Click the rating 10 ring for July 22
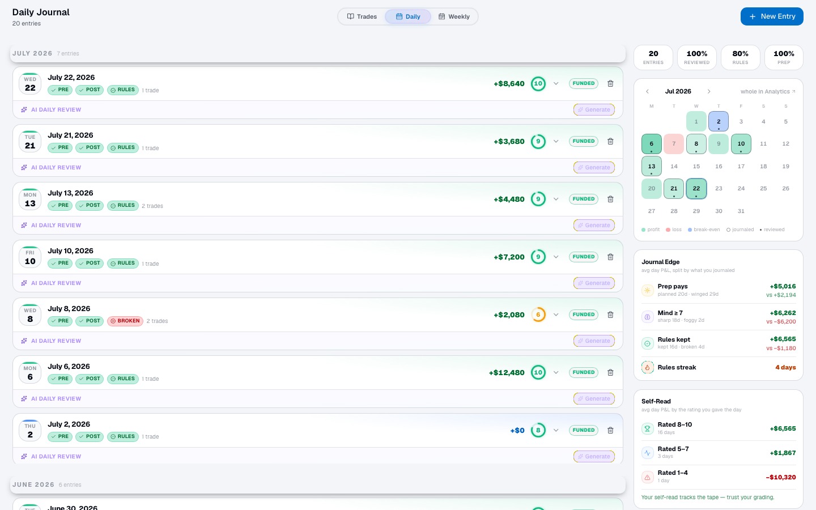Screen dimensions: 816x510 (x=538, y=83)
